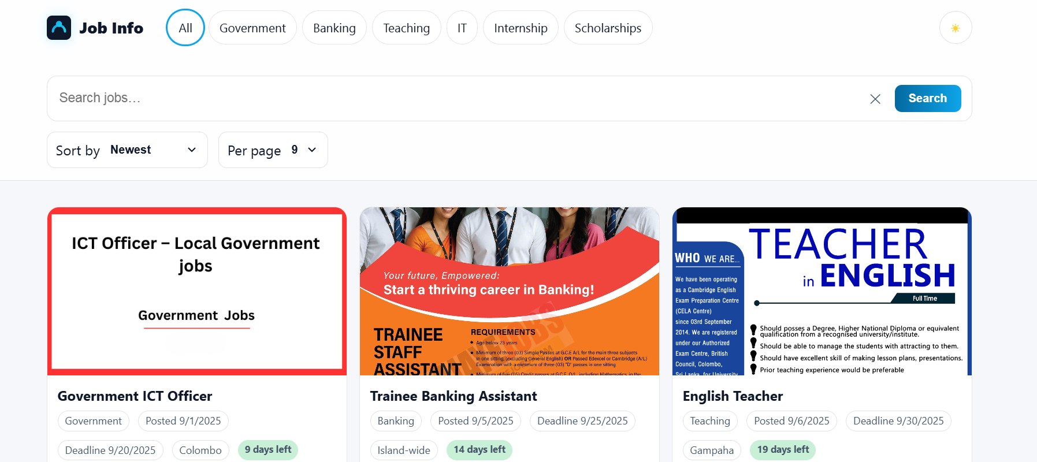
Task: Click the 19 days left badge
Action: tap(783, 449)
